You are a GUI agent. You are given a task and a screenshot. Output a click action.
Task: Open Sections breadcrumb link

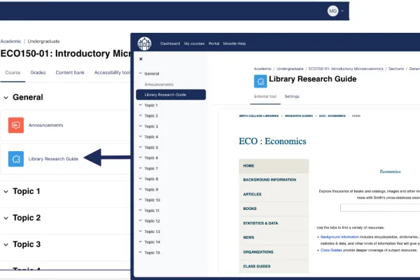click(x=396, y=69)
